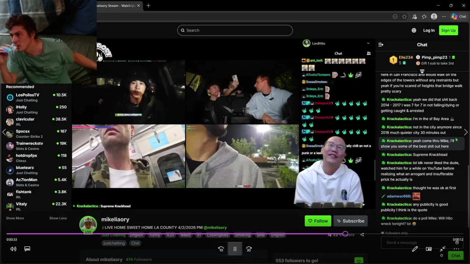This screenshot has width=470, height=264.
Task: Click the media control music icon in browser toolbar
Action: click(415, 16)
